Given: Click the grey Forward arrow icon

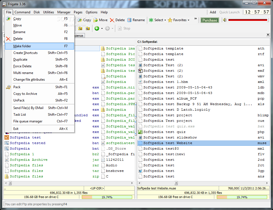Looking at the screenshot, I should [x=107, y=28].
